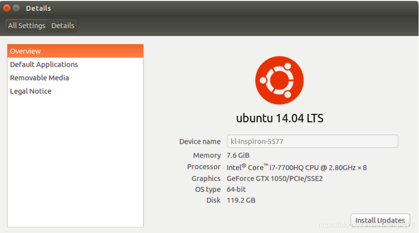The width and height of the screenshot is (419, 233).
Task: Click the Processor label
Action: [204, 167]
